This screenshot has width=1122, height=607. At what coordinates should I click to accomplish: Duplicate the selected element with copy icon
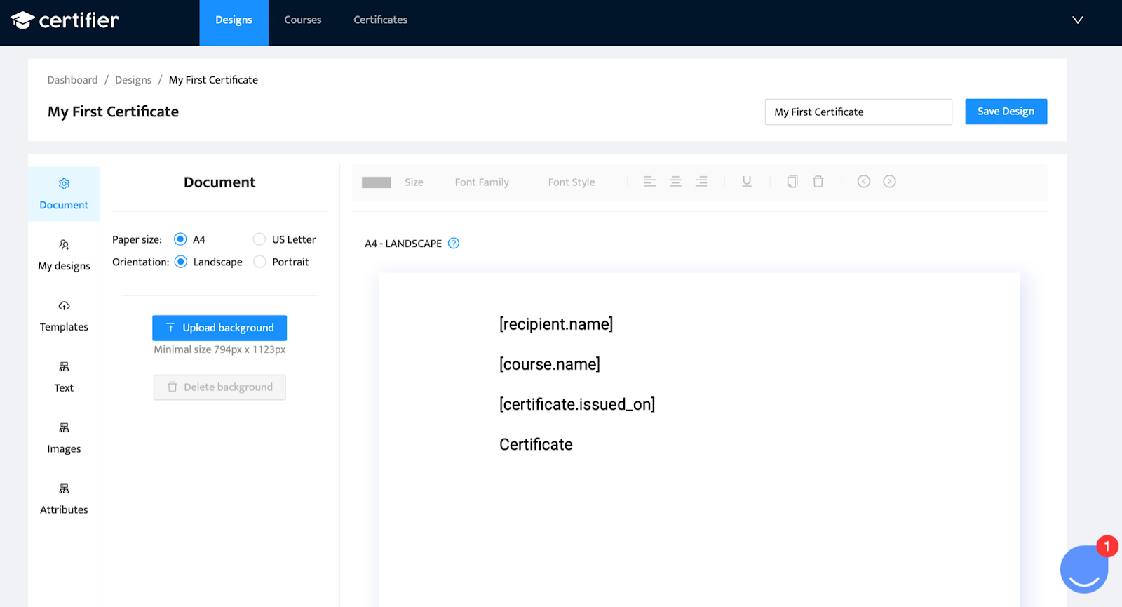pyautogui.click(x=792, y=182)
